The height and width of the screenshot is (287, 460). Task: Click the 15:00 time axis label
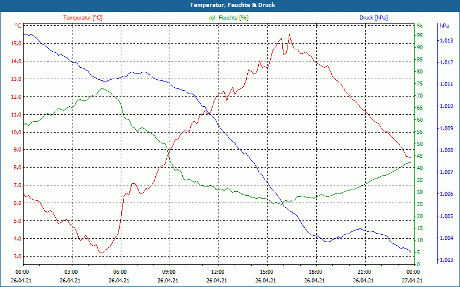[266, 272]
